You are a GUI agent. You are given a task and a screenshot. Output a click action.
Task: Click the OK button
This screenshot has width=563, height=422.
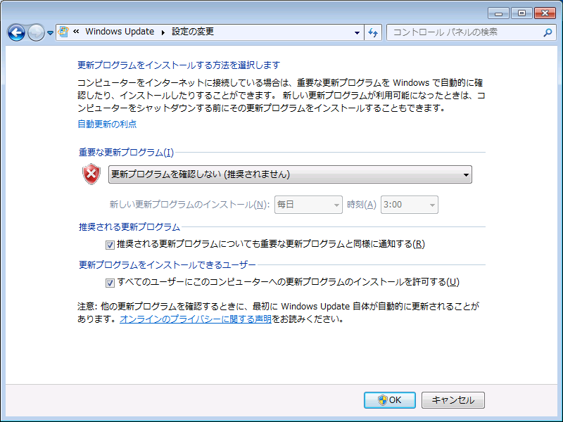390,400
